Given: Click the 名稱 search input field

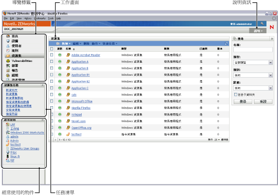Looking at the screenshot, I should 253,50.
